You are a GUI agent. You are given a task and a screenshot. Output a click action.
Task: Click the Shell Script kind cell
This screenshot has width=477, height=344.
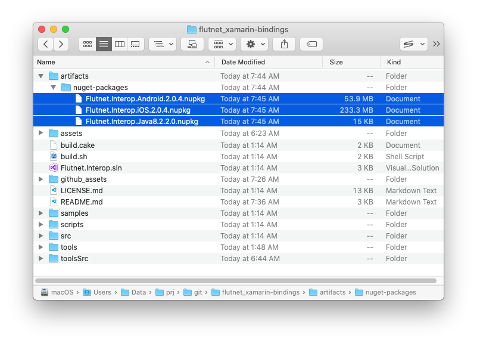point(405,156)
